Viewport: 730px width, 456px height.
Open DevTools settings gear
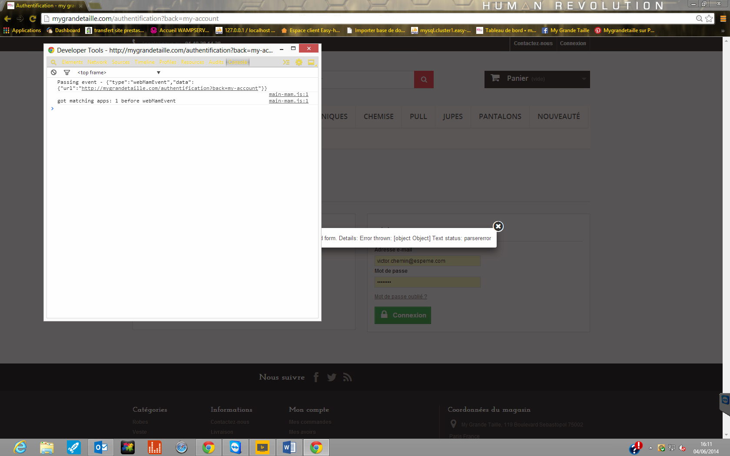[x=299, y=63]
